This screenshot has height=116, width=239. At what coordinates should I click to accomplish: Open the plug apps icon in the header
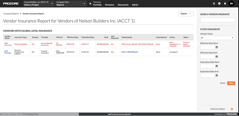point(214,3)
